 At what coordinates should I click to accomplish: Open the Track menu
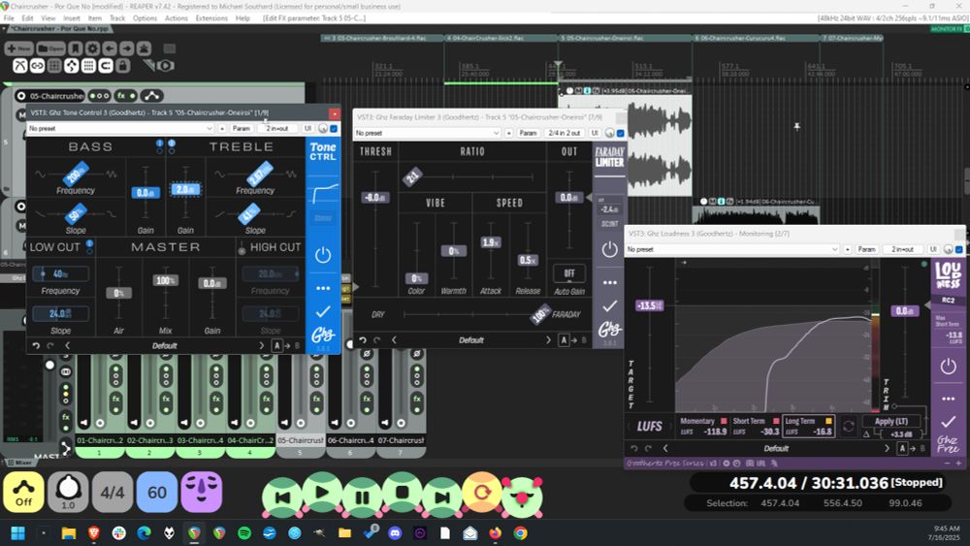coord(117,17)
